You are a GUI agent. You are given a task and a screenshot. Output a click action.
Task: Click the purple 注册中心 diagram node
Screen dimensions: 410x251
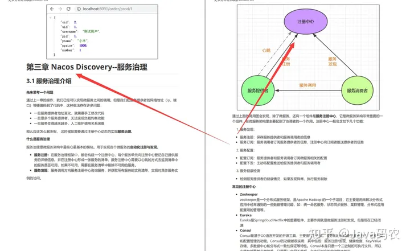pyautogui.click(x=306, y=22)
